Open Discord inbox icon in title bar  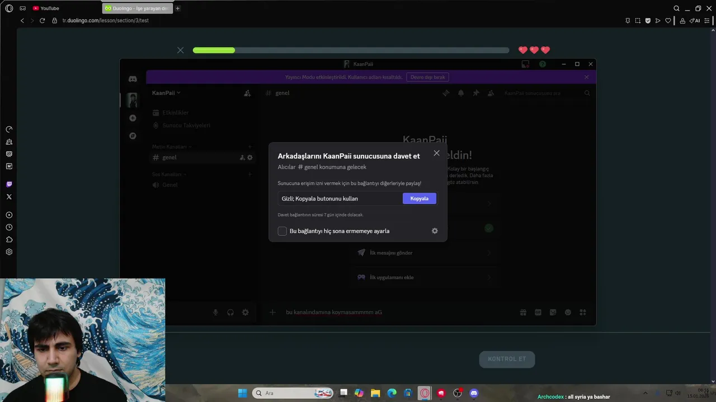point(525,64)
